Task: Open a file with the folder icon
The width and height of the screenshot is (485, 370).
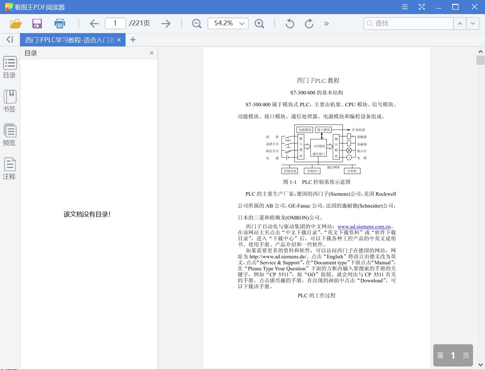Action: [x=16, y=24]
